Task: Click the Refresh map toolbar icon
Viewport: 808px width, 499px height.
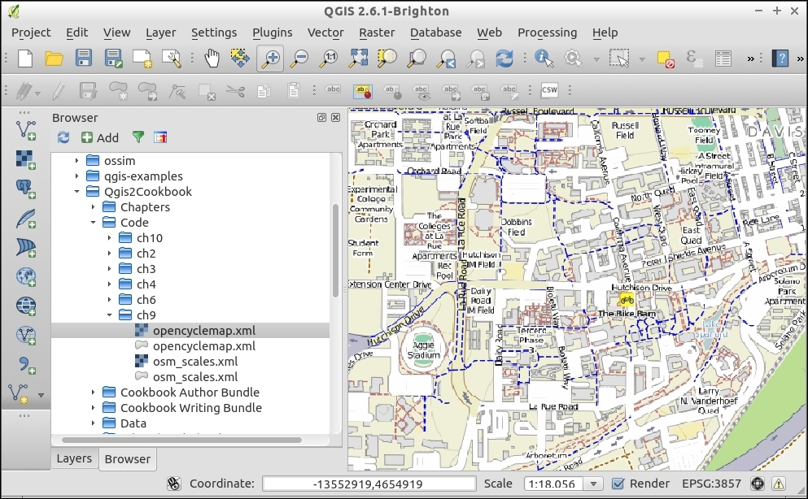Action: click(504, 58)
